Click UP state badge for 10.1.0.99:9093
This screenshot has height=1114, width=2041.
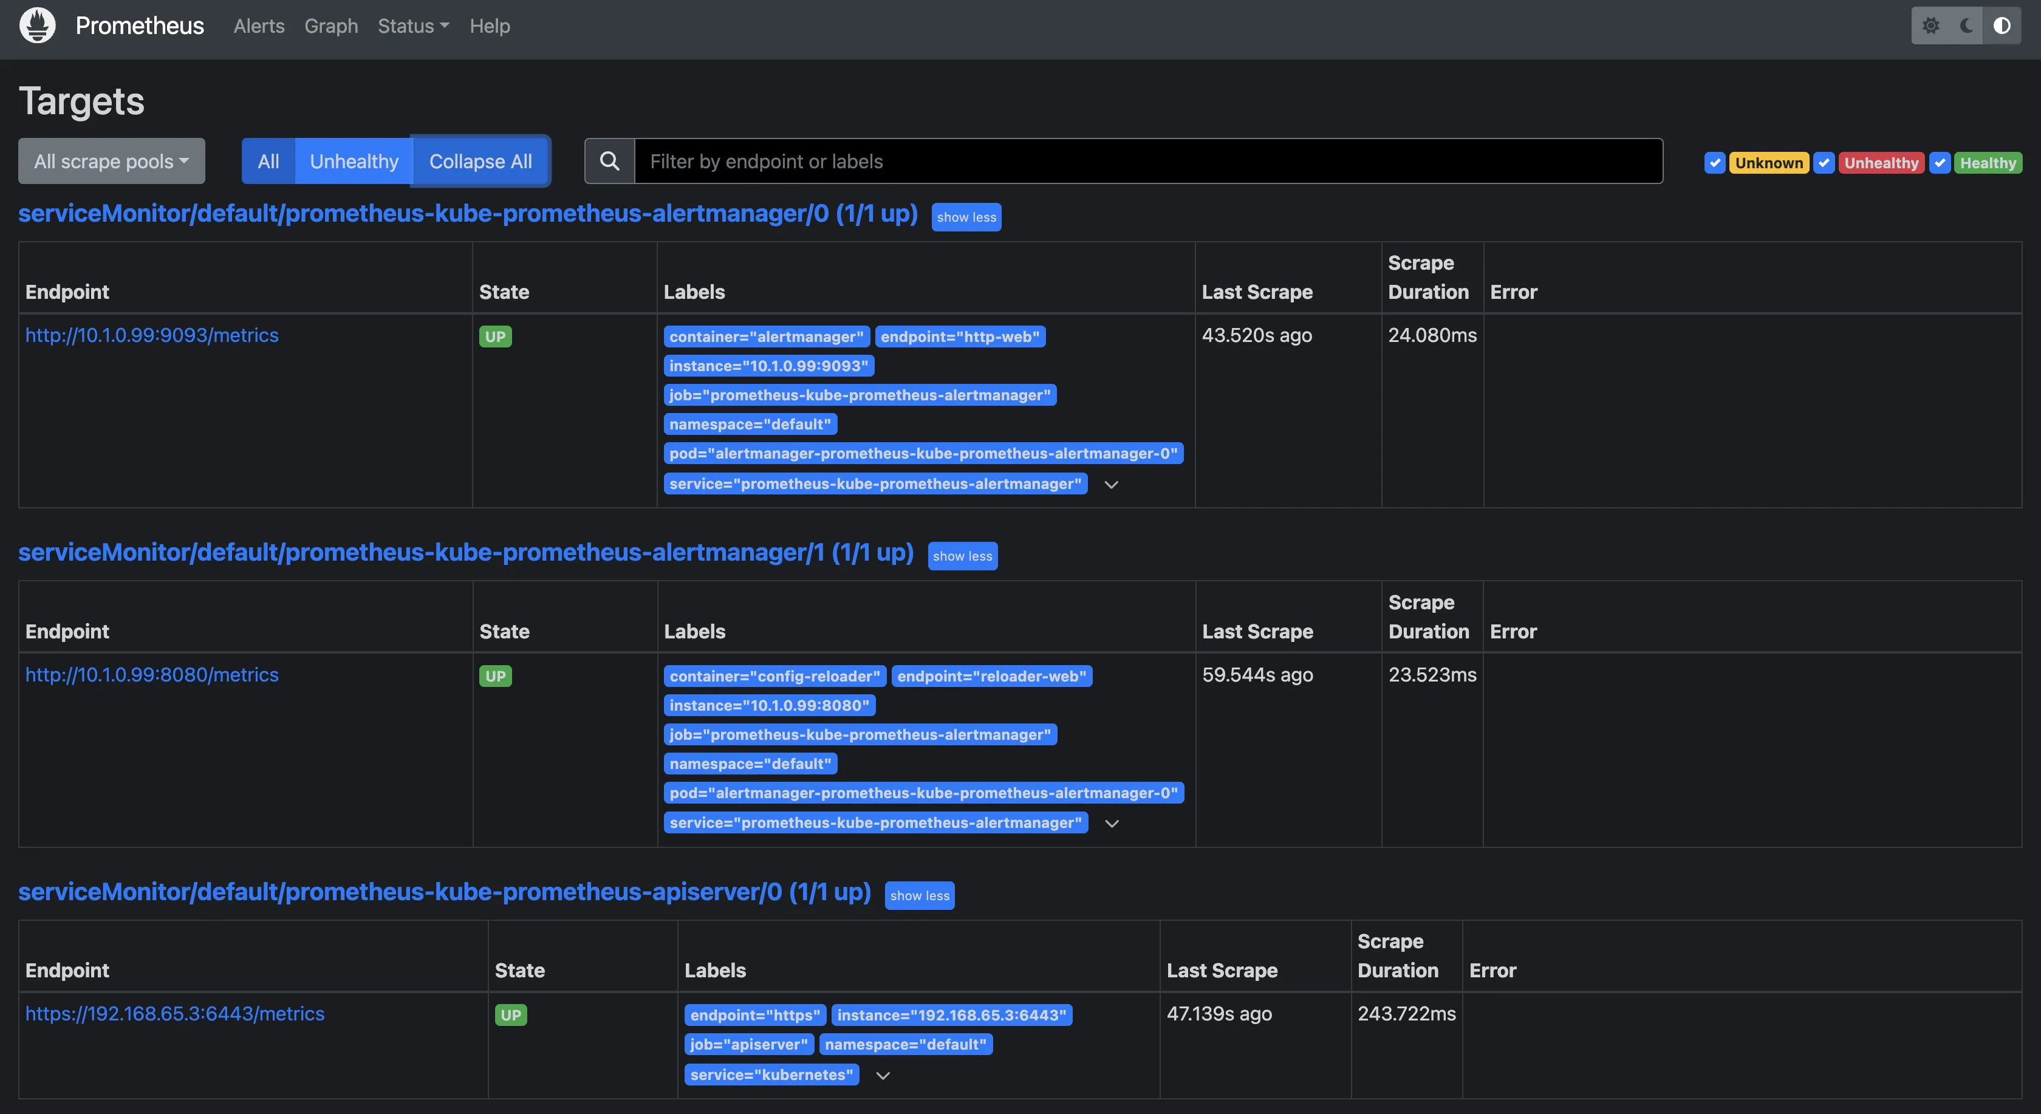coord(495,337)
